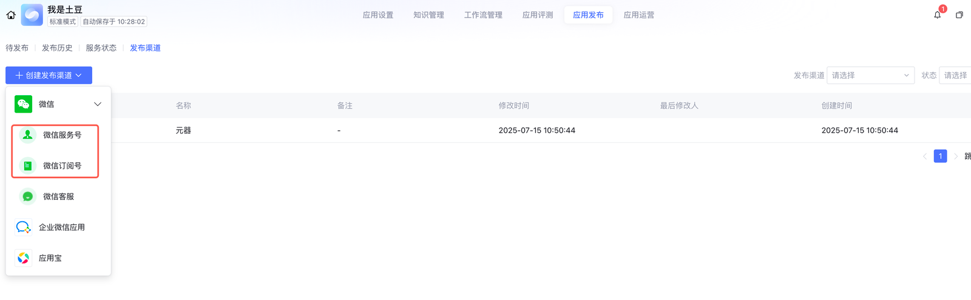The image size is (971, 300).
Task: Select the 微信服务号 channel icon
Action: tap(28, 135)
